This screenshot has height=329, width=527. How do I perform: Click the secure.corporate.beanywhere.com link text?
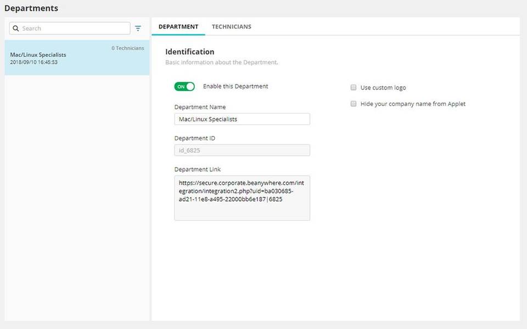[239, 183]
